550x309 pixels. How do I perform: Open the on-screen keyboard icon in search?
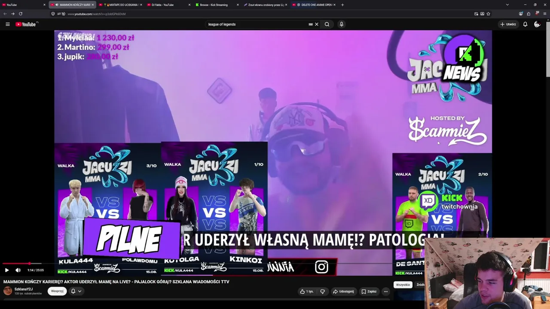311,24
